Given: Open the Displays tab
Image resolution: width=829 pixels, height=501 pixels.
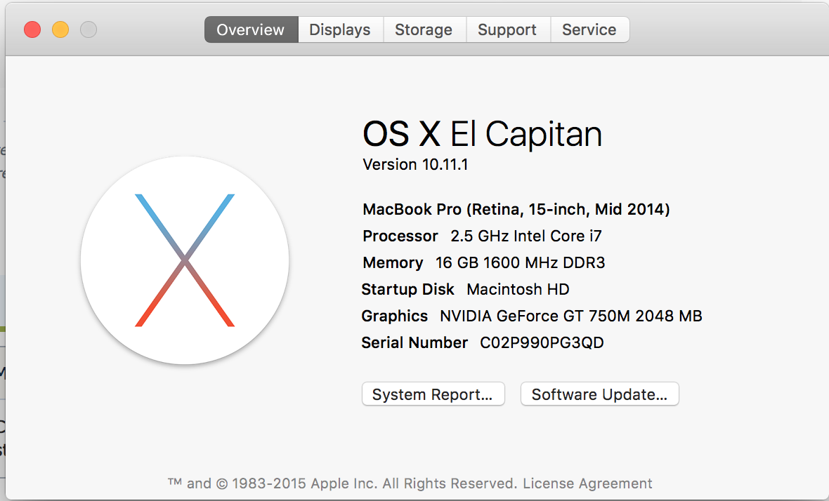Looking at the screenshot, I should click(x=340, y=29).
